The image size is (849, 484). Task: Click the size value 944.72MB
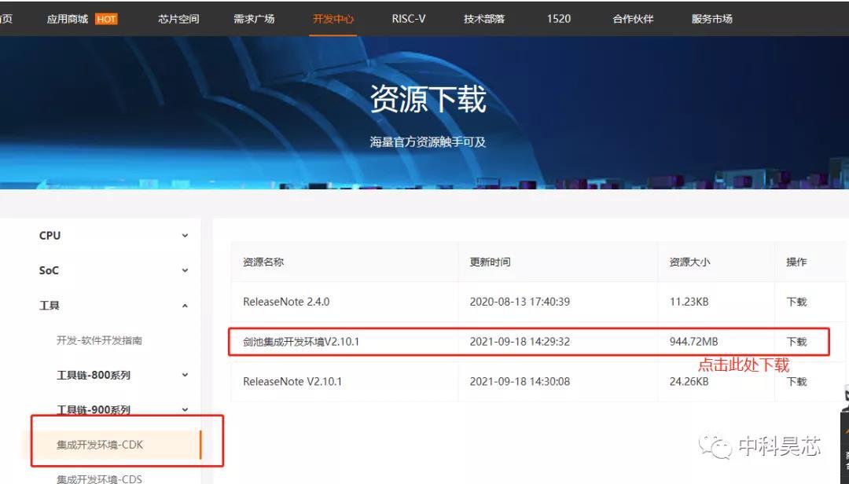click(x=693, y=342)
